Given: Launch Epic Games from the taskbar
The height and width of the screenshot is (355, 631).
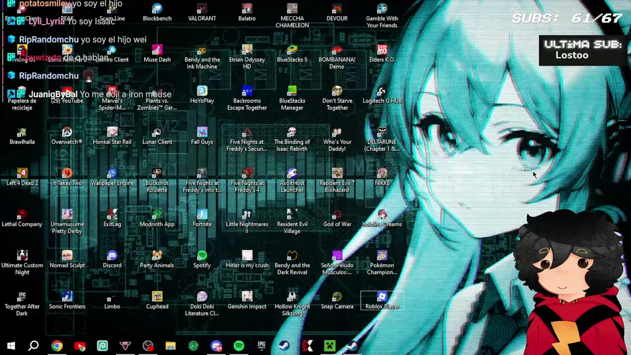Looking at the screenshot, I should [261, 346].
